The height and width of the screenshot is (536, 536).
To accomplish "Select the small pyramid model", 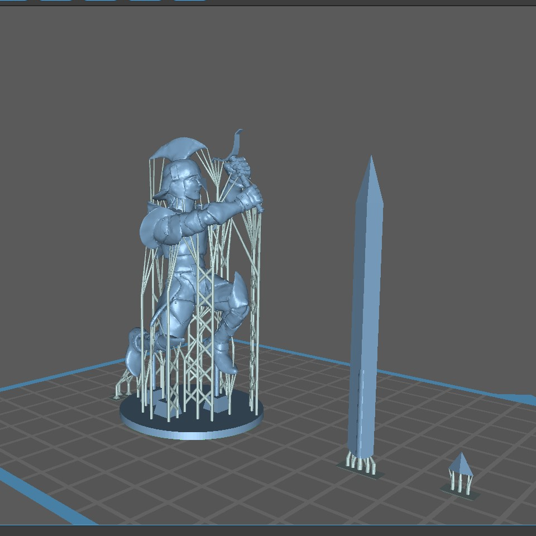I will click(461, 465).
